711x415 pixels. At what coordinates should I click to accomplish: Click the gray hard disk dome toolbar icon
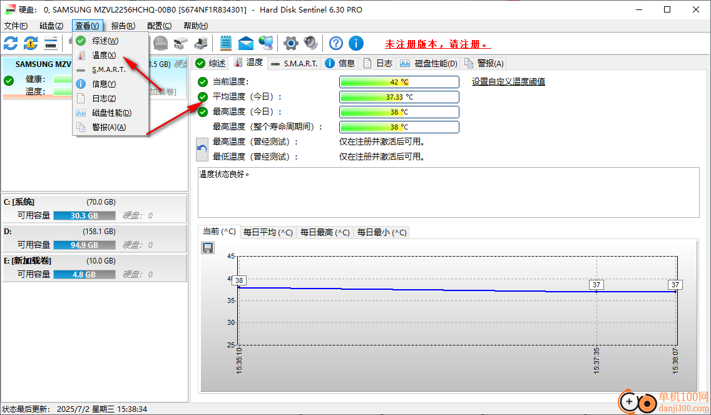click(160, 43)
